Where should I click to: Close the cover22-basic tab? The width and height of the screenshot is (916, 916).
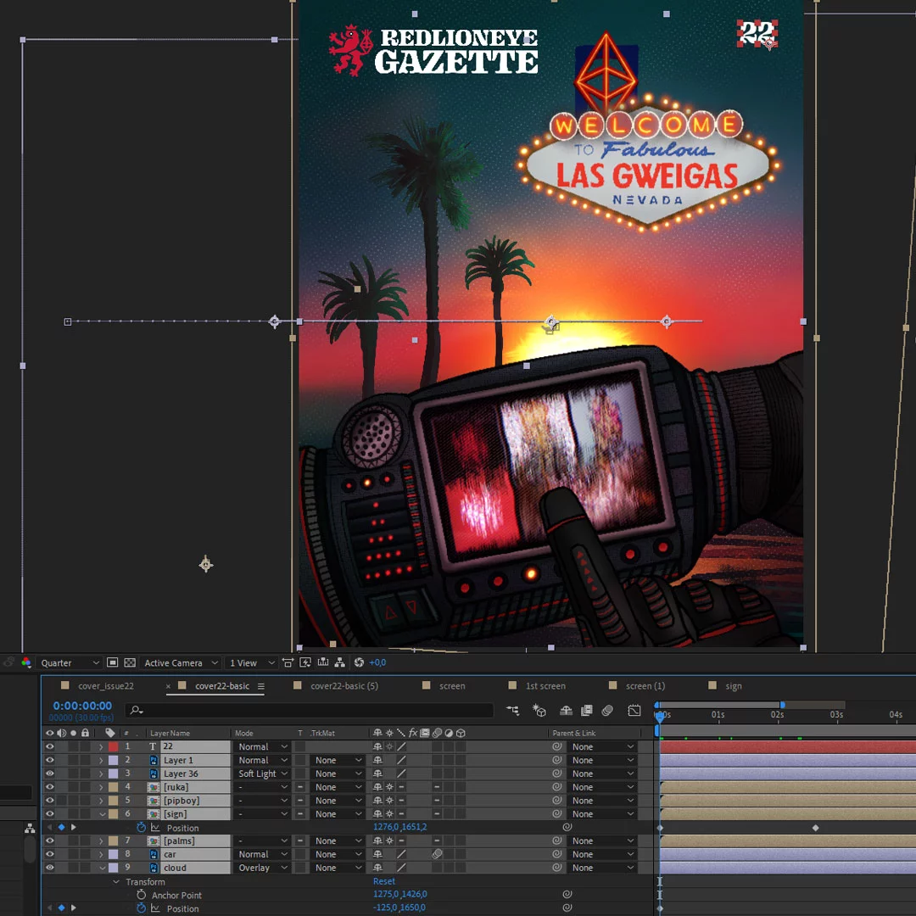[168, 686]
